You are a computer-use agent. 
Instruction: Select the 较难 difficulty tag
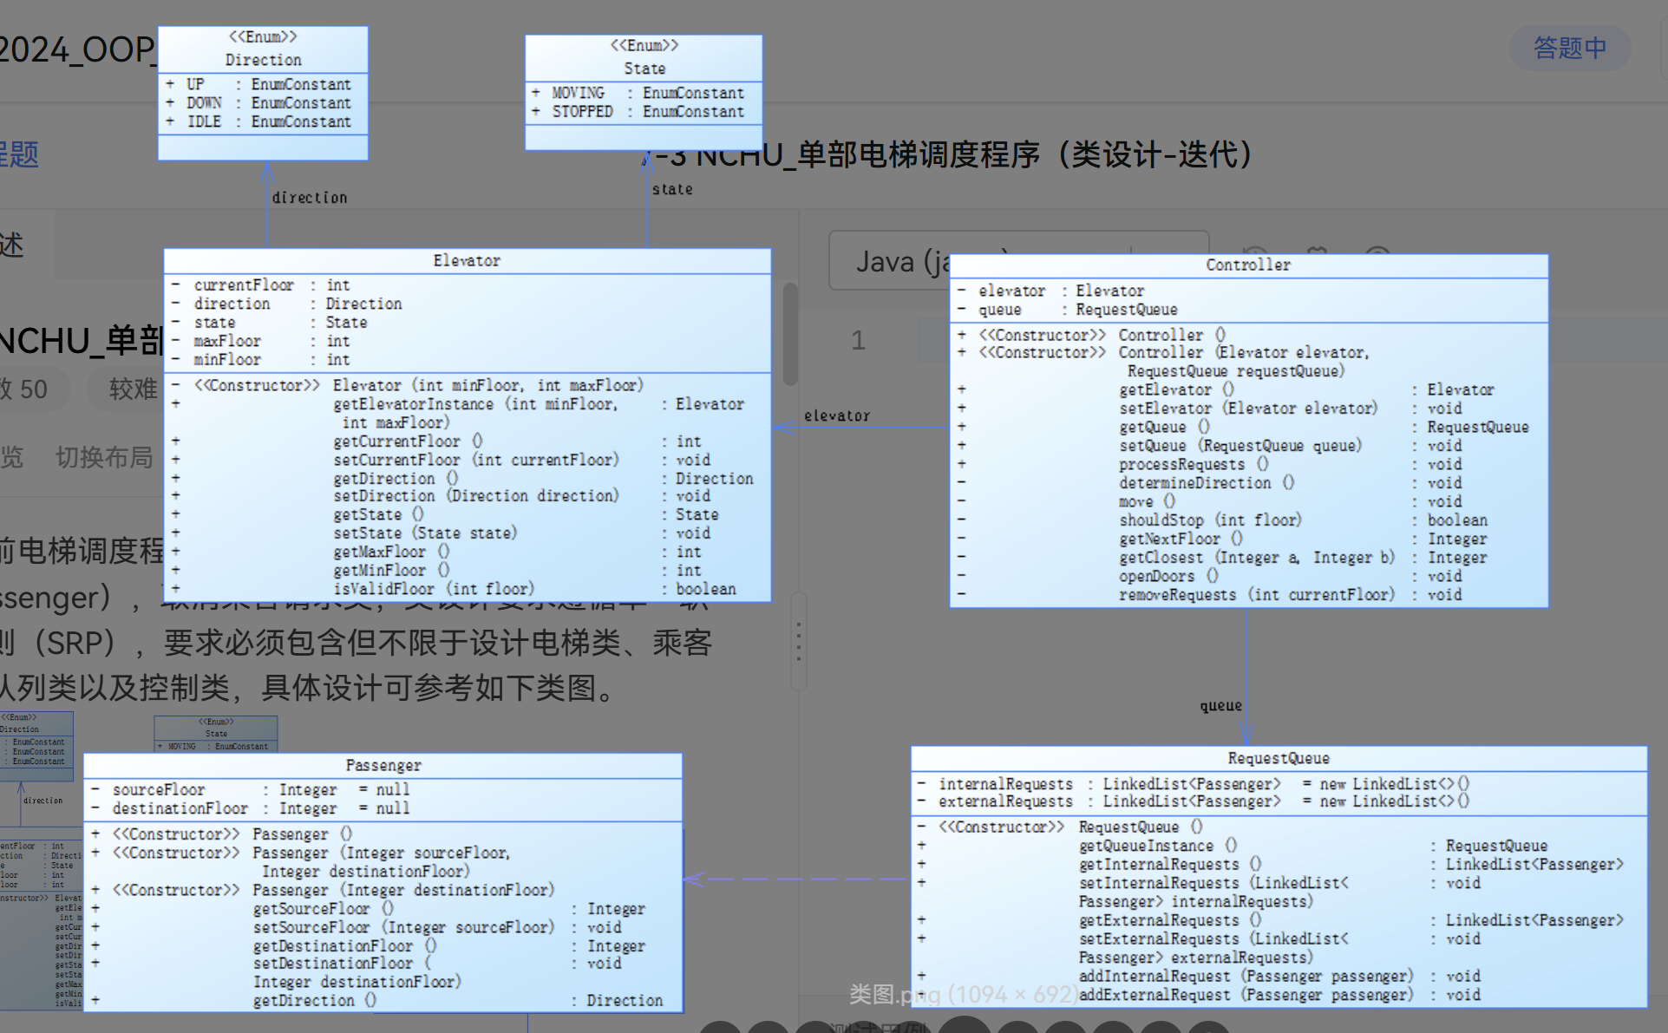[x=132, y=389]
